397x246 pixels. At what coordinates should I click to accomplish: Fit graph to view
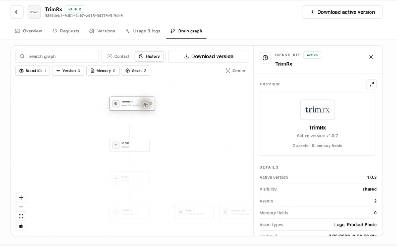tap(21, 216)
